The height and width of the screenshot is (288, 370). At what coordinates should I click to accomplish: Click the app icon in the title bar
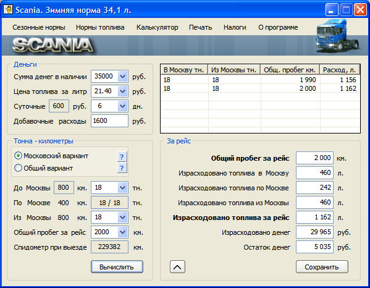tap(8, 10)
